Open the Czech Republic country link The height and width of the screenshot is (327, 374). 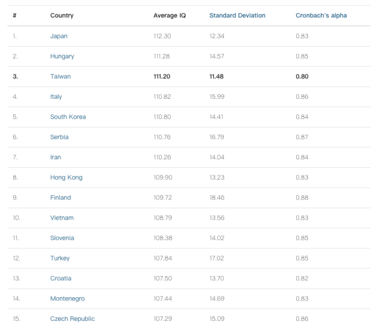[x=72, y=319]
